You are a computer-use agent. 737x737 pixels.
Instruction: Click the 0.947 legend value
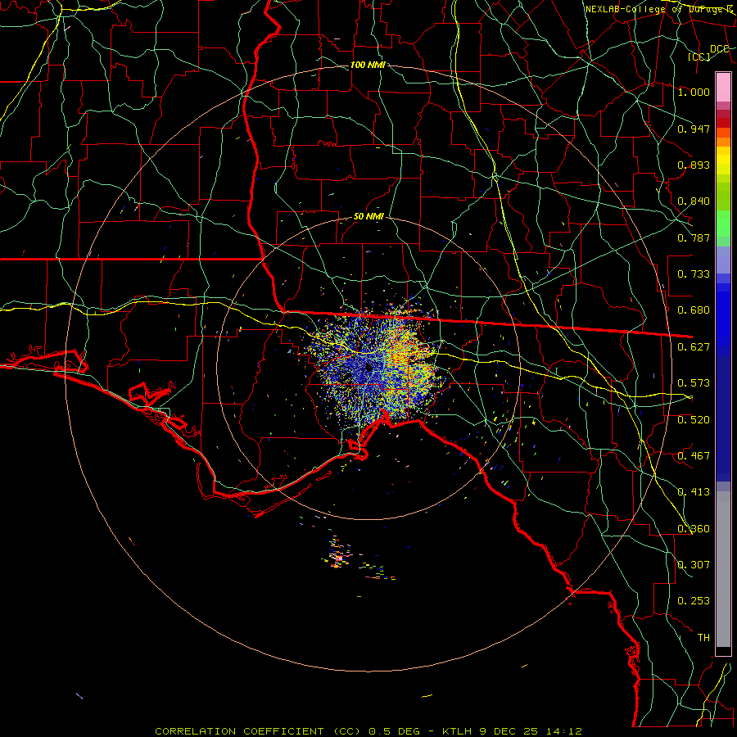[694, 129]
